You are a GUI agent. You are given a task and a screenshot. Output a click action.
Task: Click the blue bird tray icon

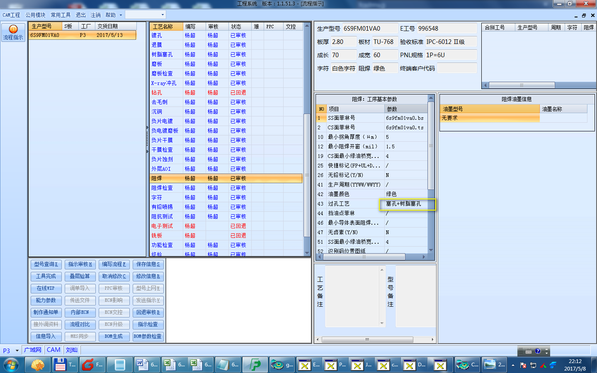553,365
